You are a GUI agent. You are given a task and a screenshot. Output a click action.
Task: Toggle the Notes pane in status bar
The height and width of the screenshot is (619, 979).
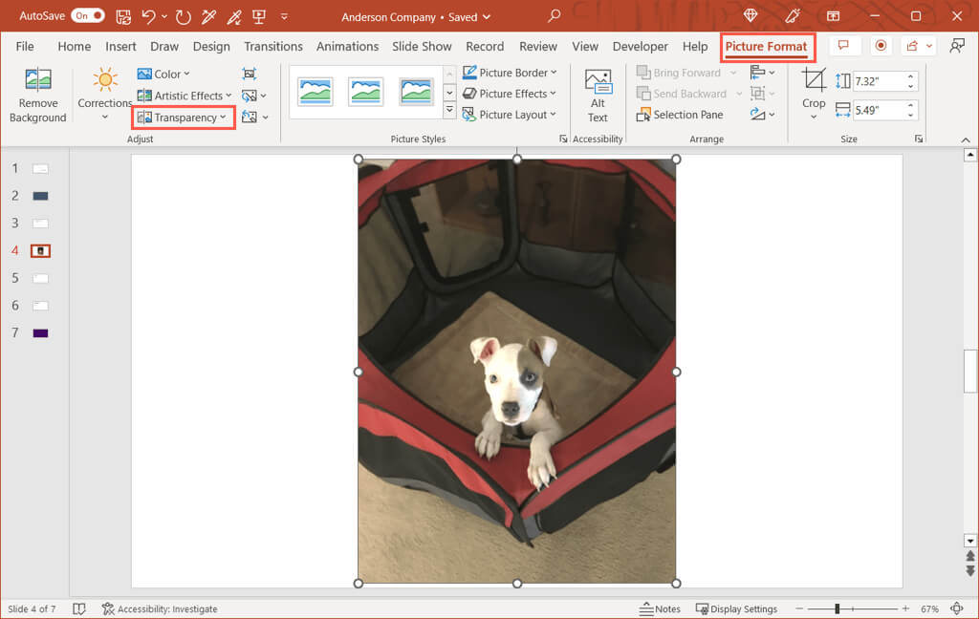pos(660,608)
